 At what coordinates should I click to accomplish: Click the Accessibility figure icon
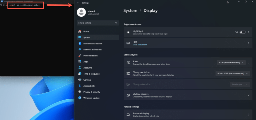(80, 86)
